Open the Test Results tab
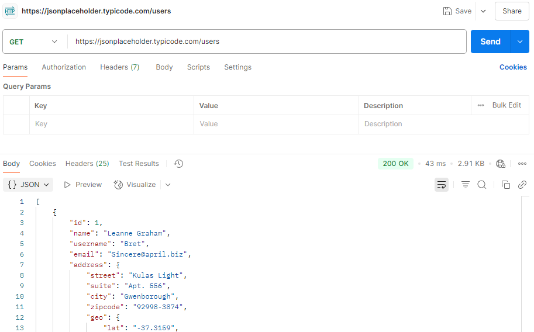534x332 pixels. [139, 164]
